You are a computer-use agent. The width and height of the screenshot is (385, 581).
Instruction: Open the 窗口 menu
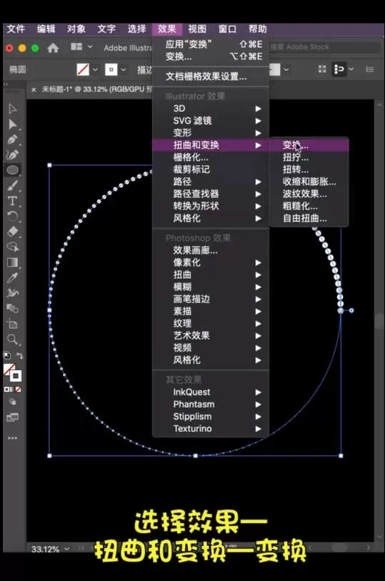click(227, 29)
